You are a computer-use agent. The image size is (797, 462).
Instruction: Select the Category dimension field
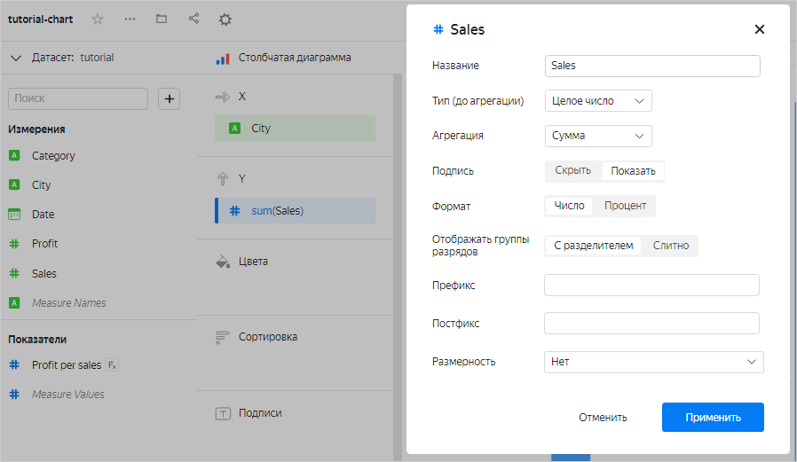pos(53,156)
